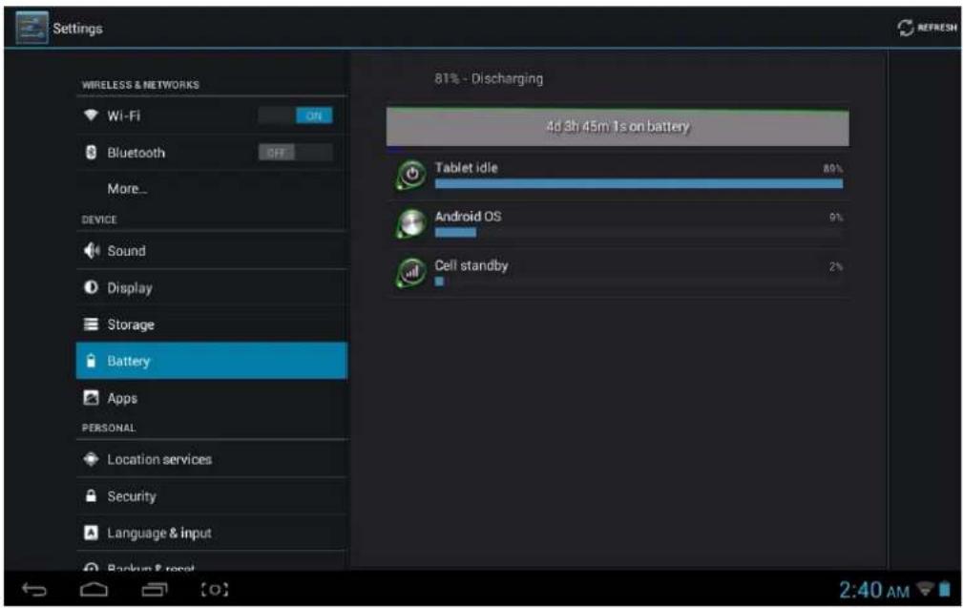Screen dimensions: 963x608
Task: Open Wi-Fi settings via the Wi-Fi icon
Action: [x=91, y=115]
